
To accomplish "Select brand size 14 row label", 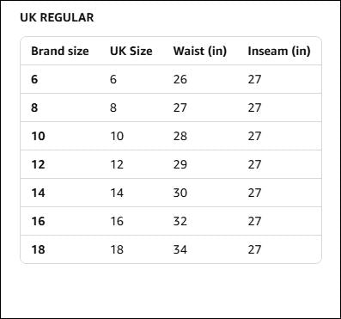I will [38, 193].
